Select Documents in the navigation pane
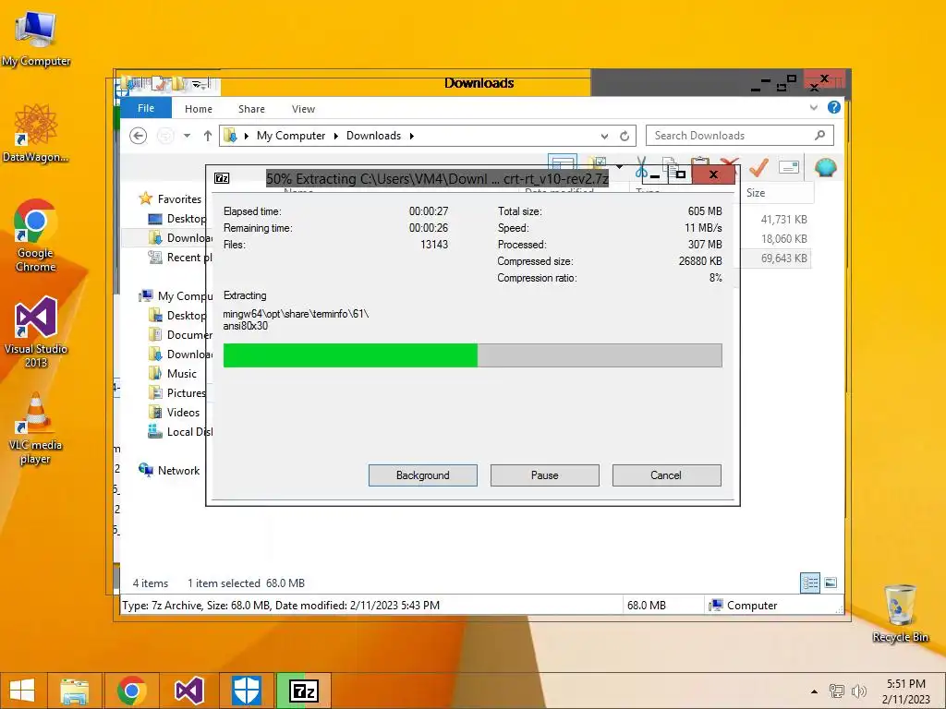The width and height of the screenshot is (946, 709). click(x=179, y=334)
